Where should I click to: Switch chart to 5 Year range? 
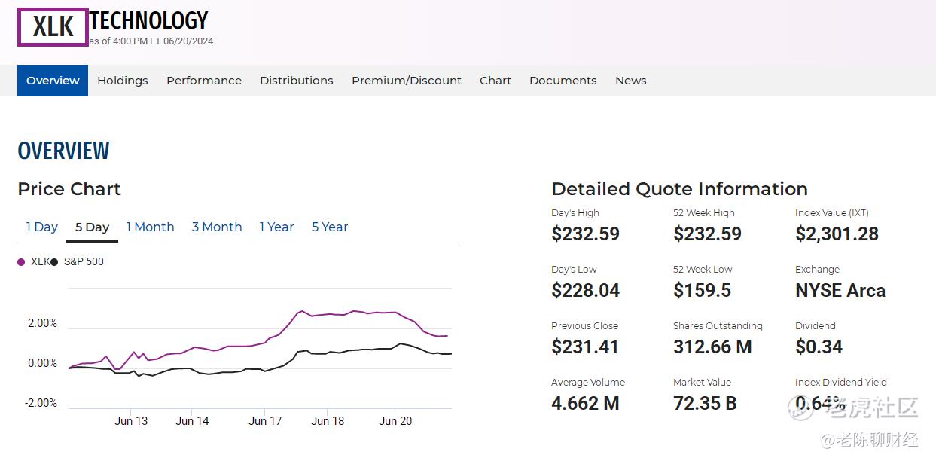point(330,227)
